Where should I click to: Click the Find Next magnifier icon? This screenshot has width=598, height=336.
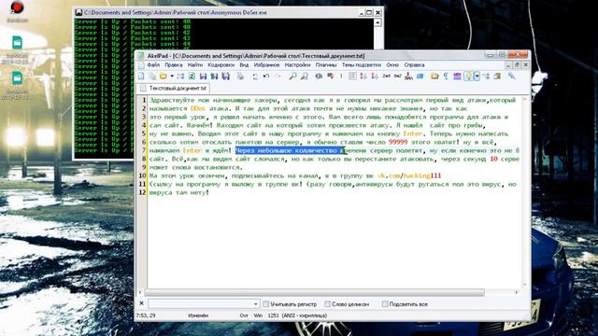[305, 77]
